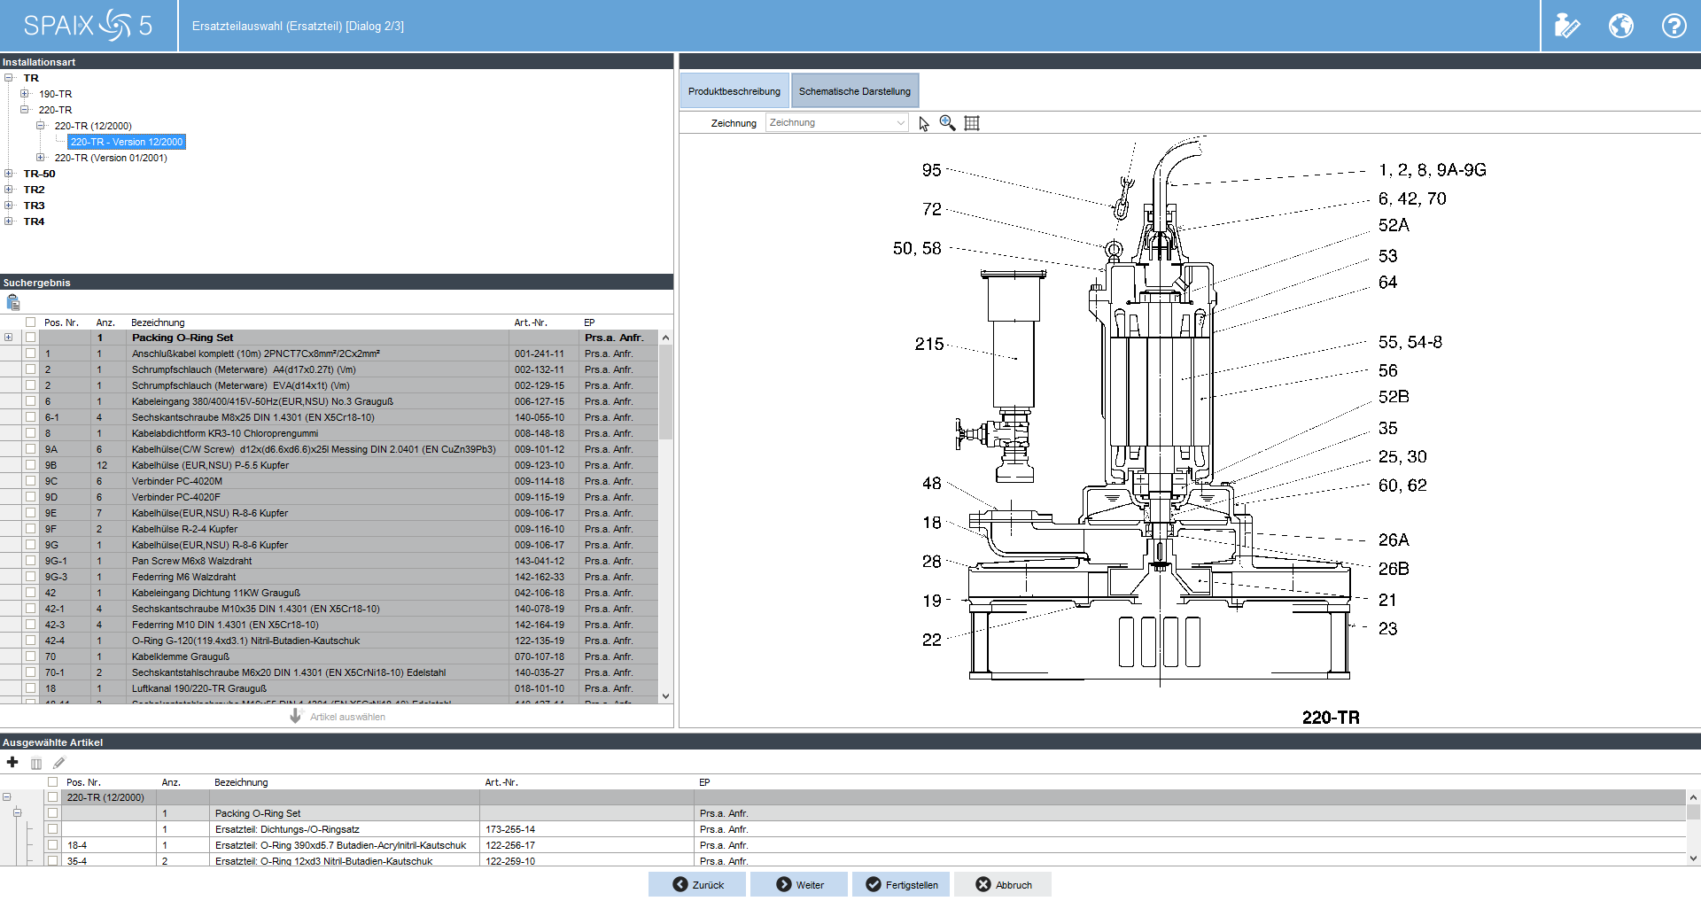Expand the TR2 tree node

[9, 190]
